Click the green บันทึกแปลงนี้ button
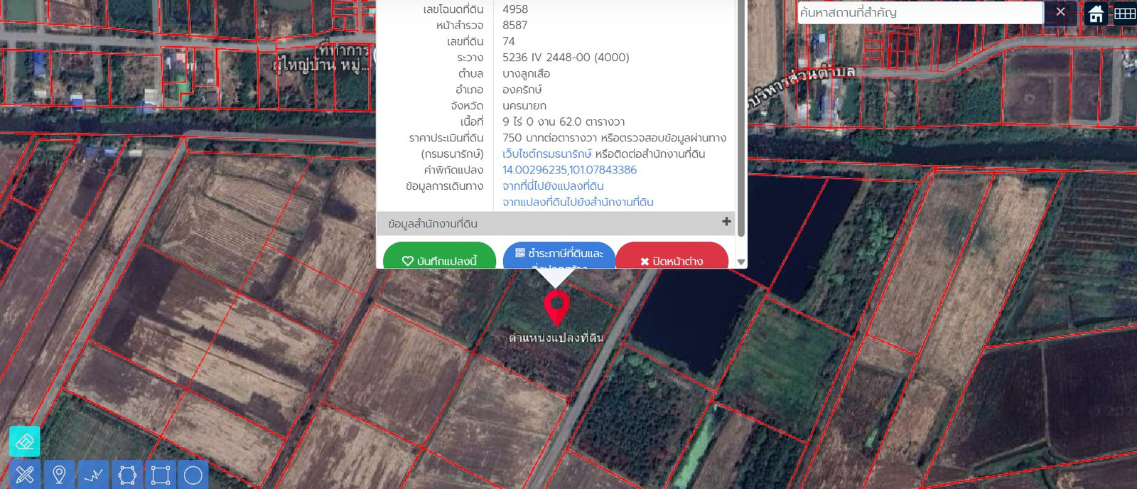Viewport: 1137px width, 489px height. 439,256
